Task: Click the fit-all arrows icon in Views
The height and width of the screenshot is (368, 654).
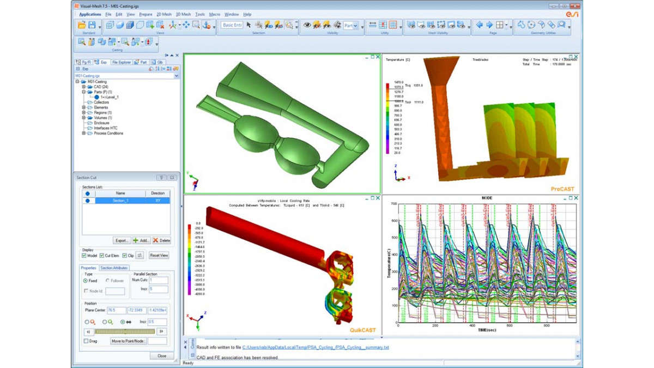Action: click(x=186, y=25)
